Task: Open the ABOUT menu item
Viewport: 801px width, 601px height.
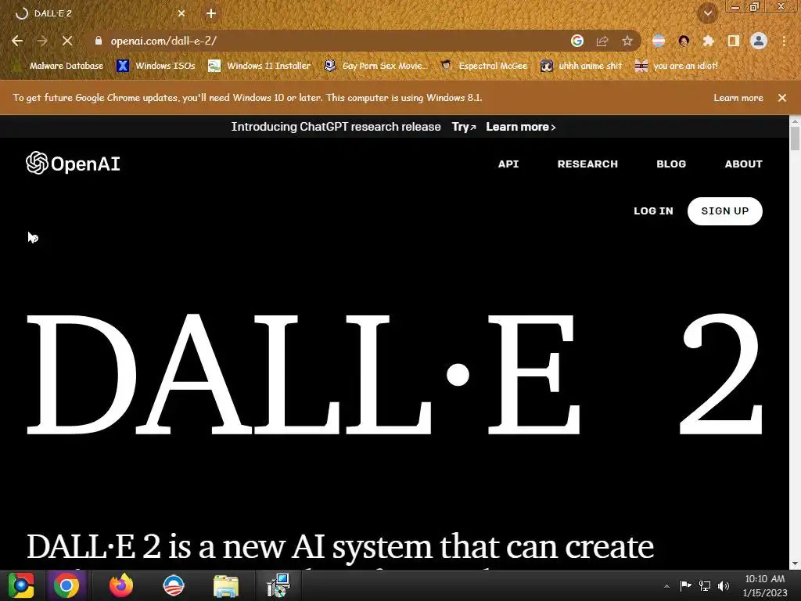Action: point(743,164)
